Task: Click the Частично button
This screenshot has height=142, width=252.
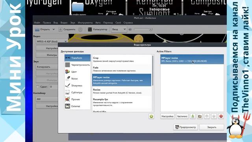Action: click(x=182, y=116)
